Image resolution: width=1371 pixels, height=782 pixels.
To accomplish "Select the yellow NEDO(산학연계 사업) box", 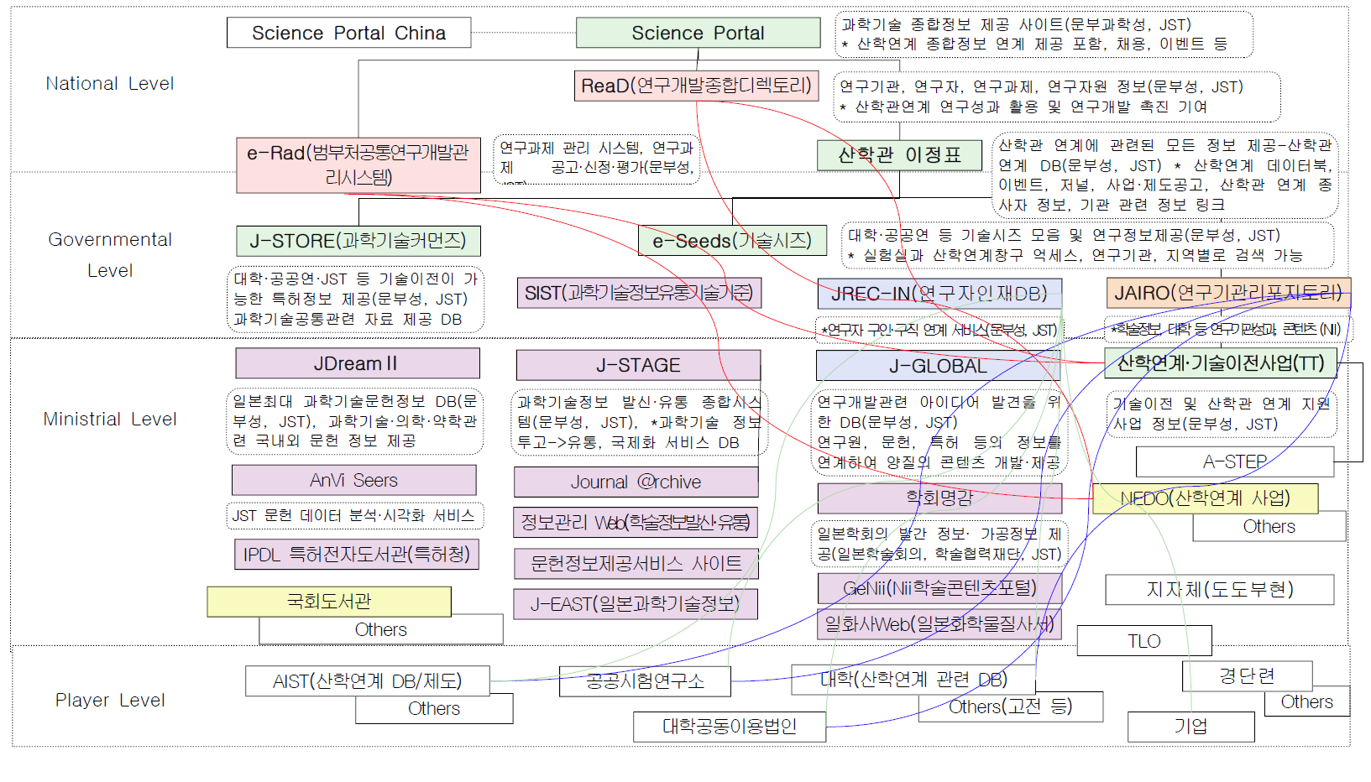I will click(x=1206, y=498).
